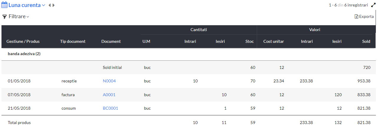Image resolution: width=380 pixels, height=129 pixels.
Task: Click the Cost unitar column header
Action: tap(274, 41)
